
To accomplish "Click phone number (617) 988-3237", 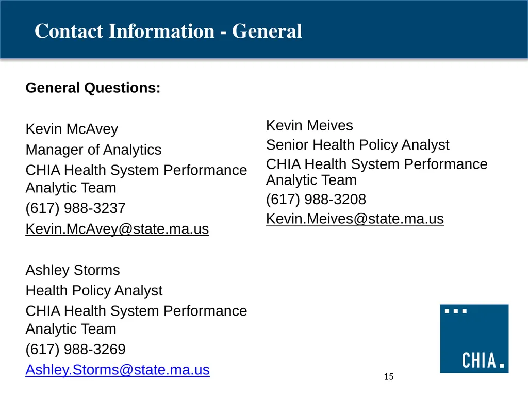I will click(x=75, y=208).
